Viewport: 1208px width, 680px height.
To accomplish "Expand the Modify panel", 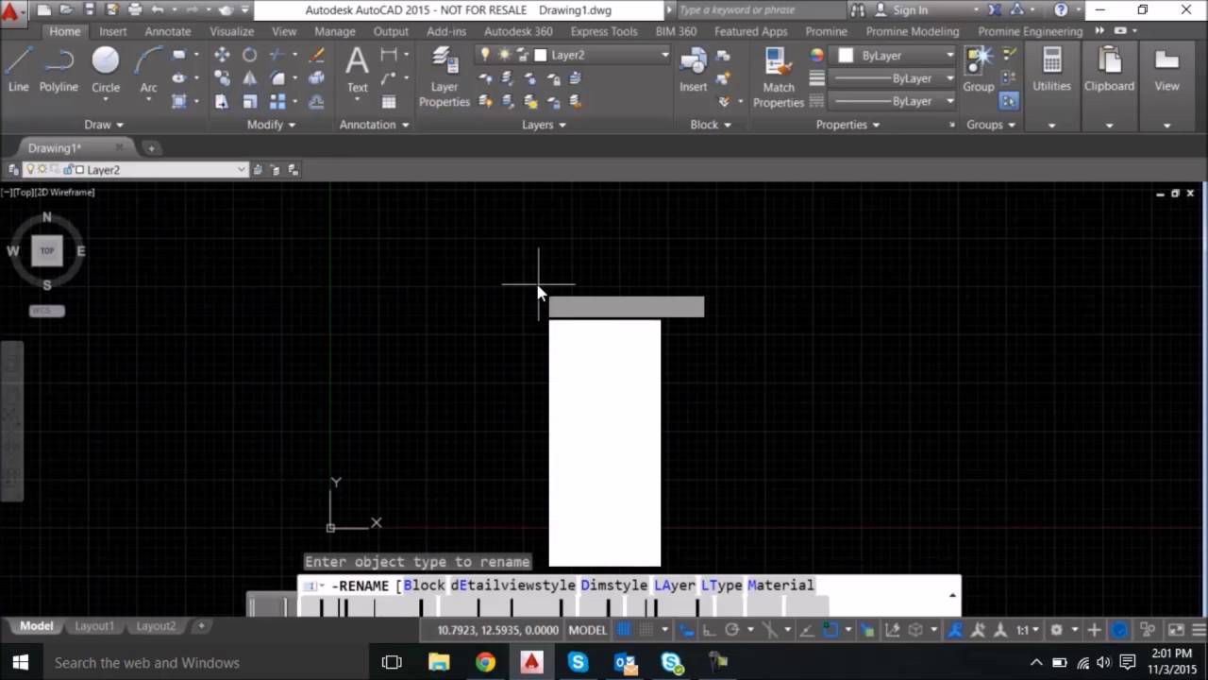I will pyautogui.click(x=271, y=125).
